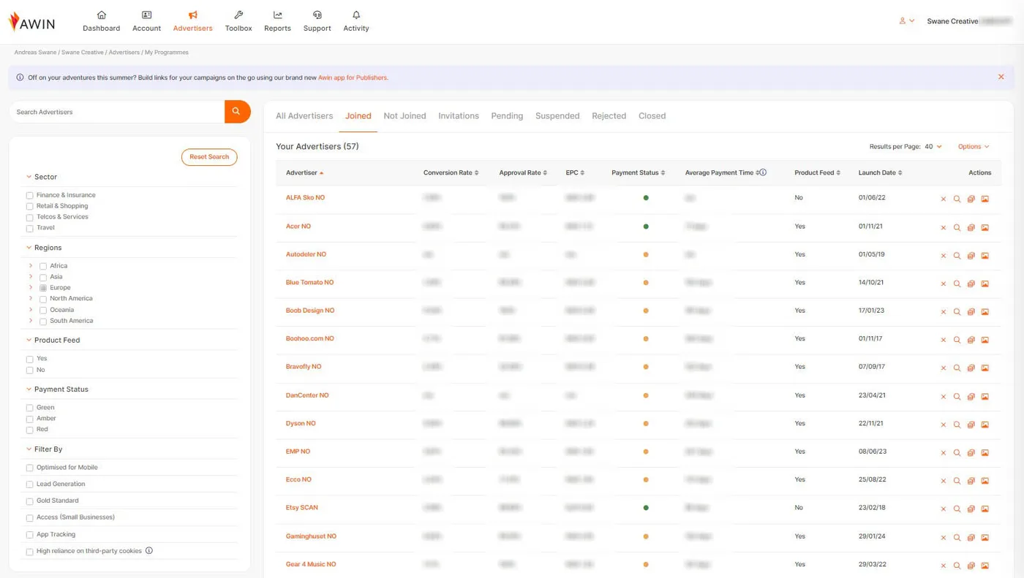Viewport: 1024px width, 578px height.
Task: Tick the Retail & Shopping checkbox
Action: pos(29,207)
